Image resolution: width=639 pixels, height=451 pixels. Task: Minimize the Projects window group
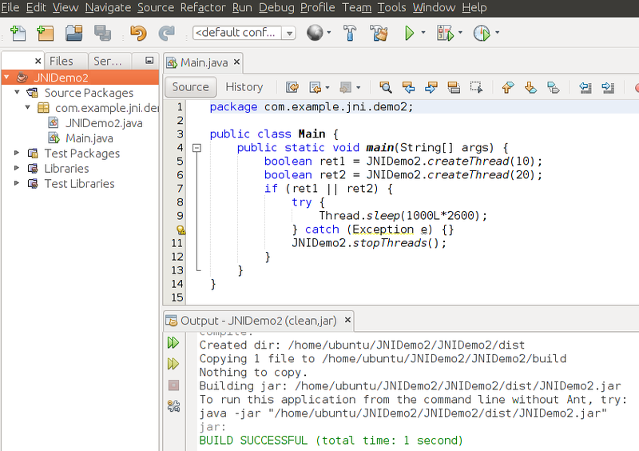(x=149, y=61)
